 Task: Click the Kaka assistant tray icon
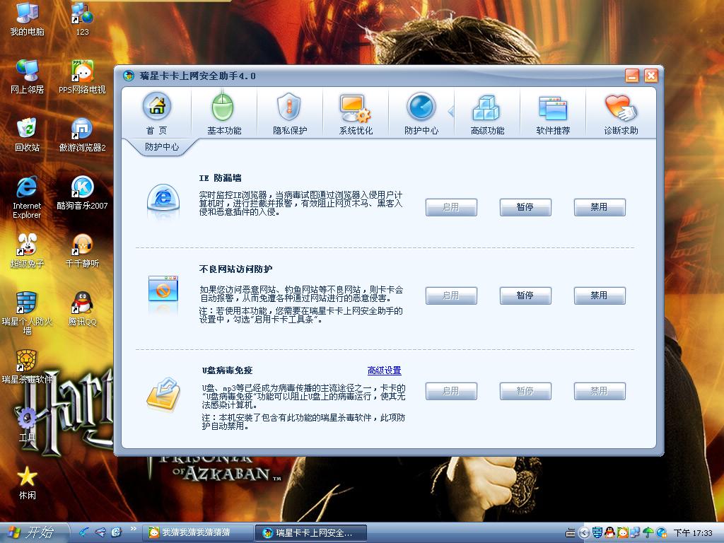coord(661,533)
